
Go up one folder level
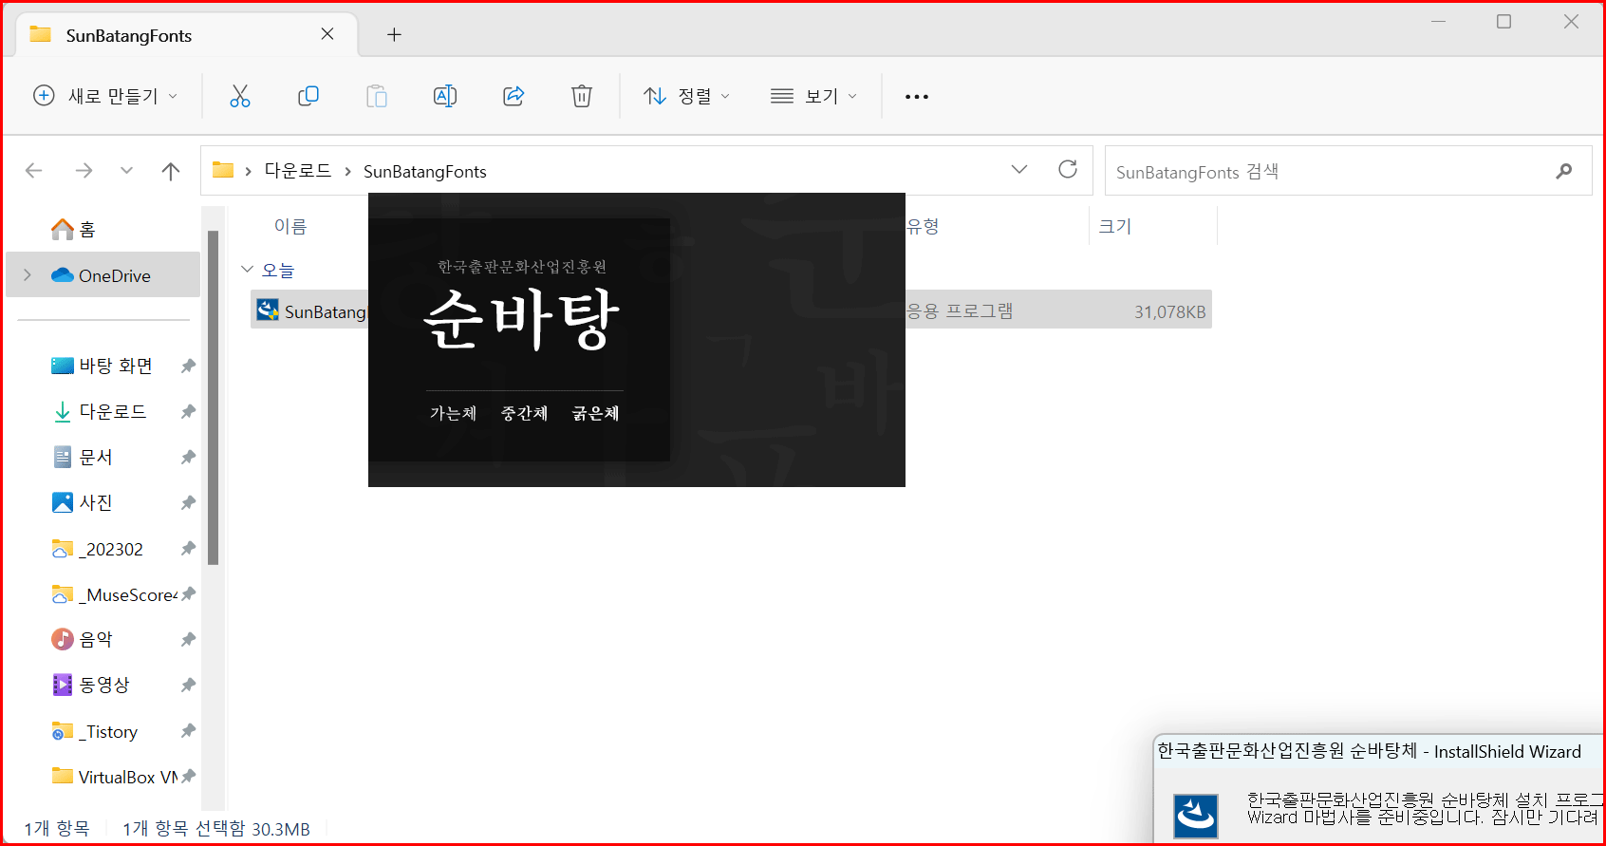click(171, 171)
